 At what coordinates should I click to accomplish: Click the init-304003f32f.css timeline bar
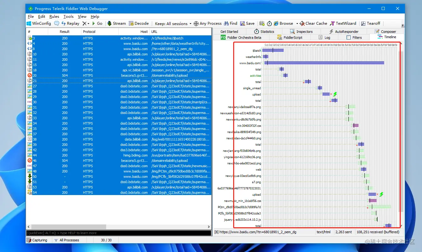coord(356,126)
